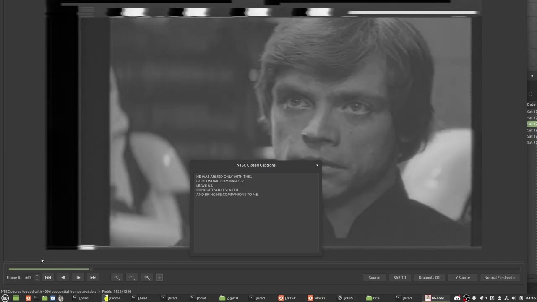Screen dimensions: 537x302
Task: Jump to the last frame button
Action: 93,277
